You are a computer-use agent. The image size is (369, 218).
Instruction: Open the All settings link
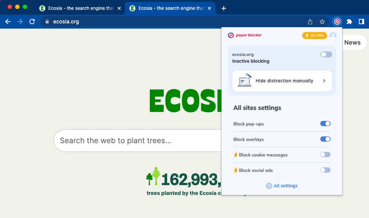click(x=282, y=186)
